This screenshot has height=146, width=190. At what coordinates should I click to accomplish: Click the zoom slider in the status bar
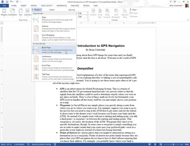(173, 145)
